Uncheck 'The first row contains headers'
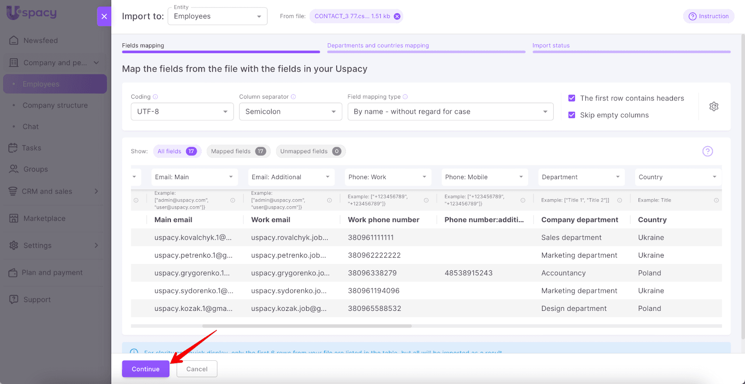This screenshot has height=384, width=745. (572, 98)
